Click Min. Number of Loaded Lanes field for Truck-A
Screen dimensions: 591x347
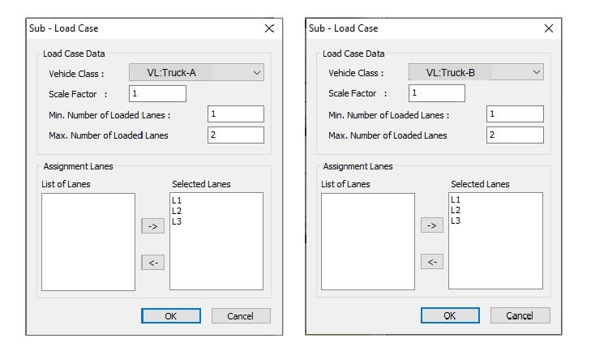coord(235,114)
